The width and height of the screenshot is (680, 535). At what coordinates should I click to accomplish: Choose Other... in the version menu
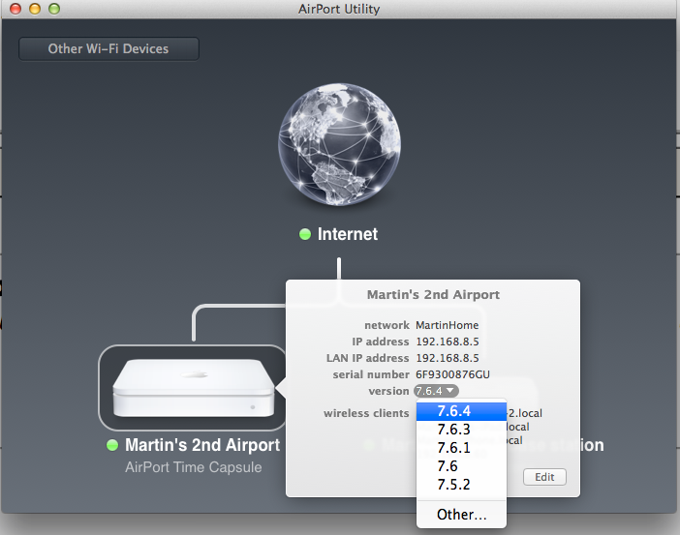[x=461, y=515]
